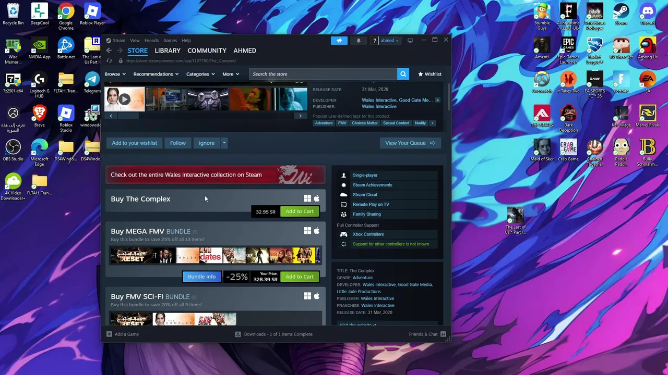Image resolution: width=668 pixels, height=375 pixels.
Task: Open Marvel Rivals desktop icon
Action: tap(648, 117)
